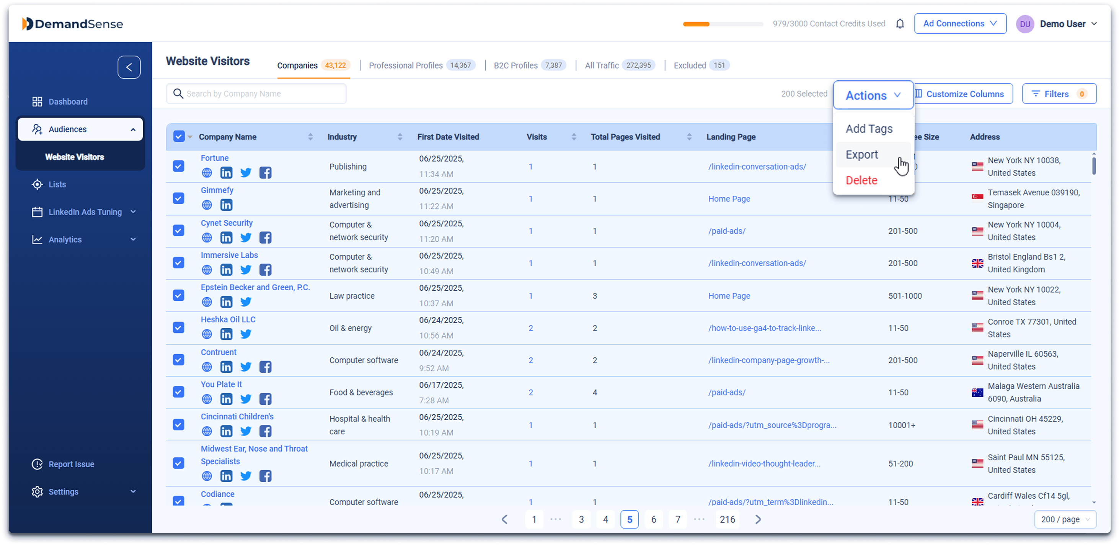The height and width of the screenshot is (545, 1119).
Task: Click the Search by Company Name field
Action: coord(256,93)
